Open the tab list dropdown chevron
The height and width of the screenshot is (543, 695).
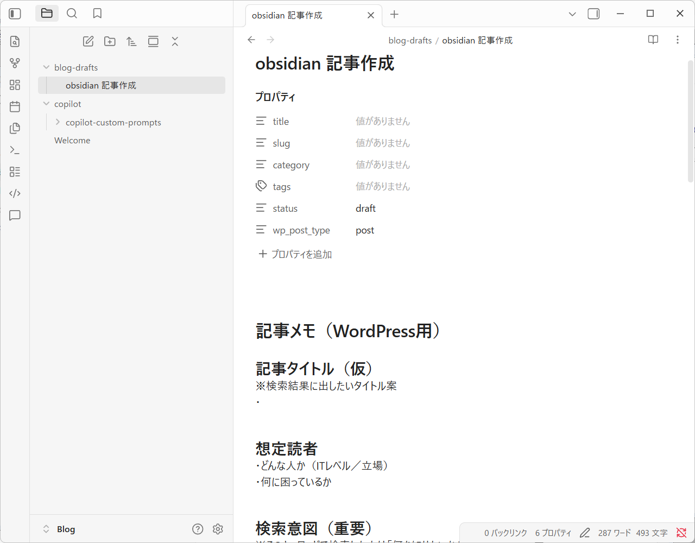pos(572,14)
